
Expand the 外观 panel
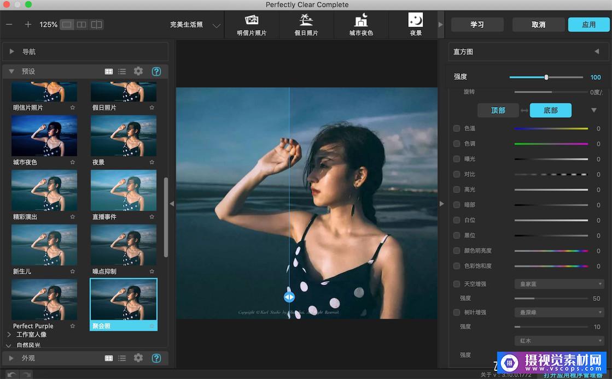[11, 358]
